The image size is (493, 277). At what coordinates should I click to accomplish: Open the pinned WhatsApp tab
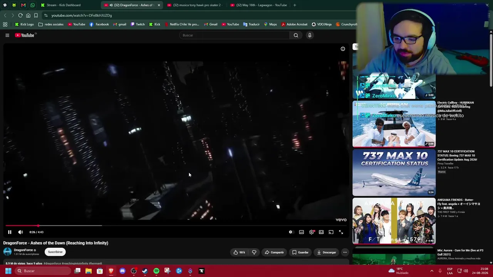coord(32,5)
